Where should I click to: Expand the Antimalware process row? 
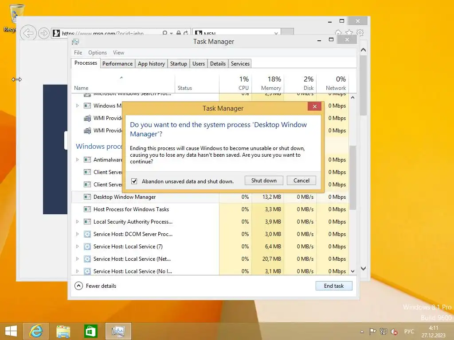click(77, 159)
